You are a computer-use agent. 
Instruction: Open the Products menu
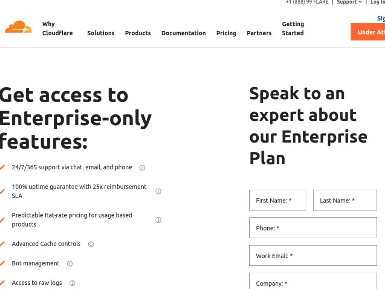tap(138, 33)
